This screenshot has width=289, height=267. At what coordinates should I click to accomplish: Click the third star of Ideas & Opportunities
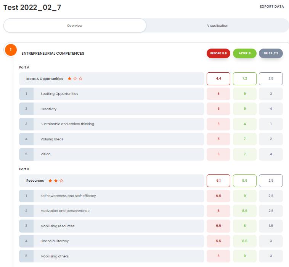pyautogui.click(x=80, y=78)
